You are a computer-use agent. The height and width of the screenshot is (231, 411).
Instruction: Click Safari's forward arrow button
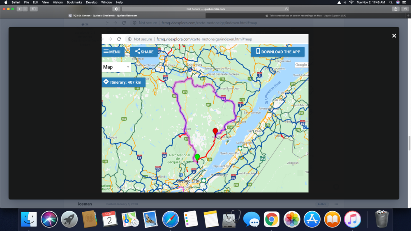[25, 9]
